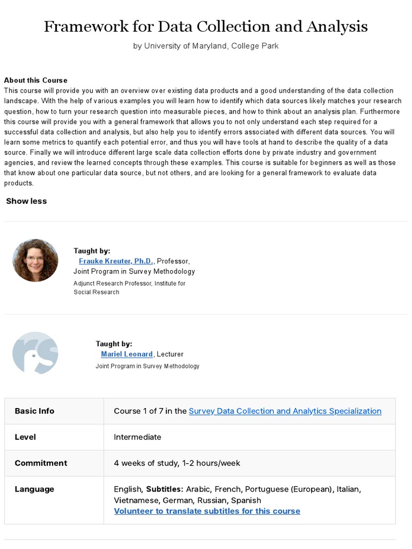Open Mariel Leonard instructor link
This screenshot has height=549, width=412.
pyautogui.click(x=127, y=354)
